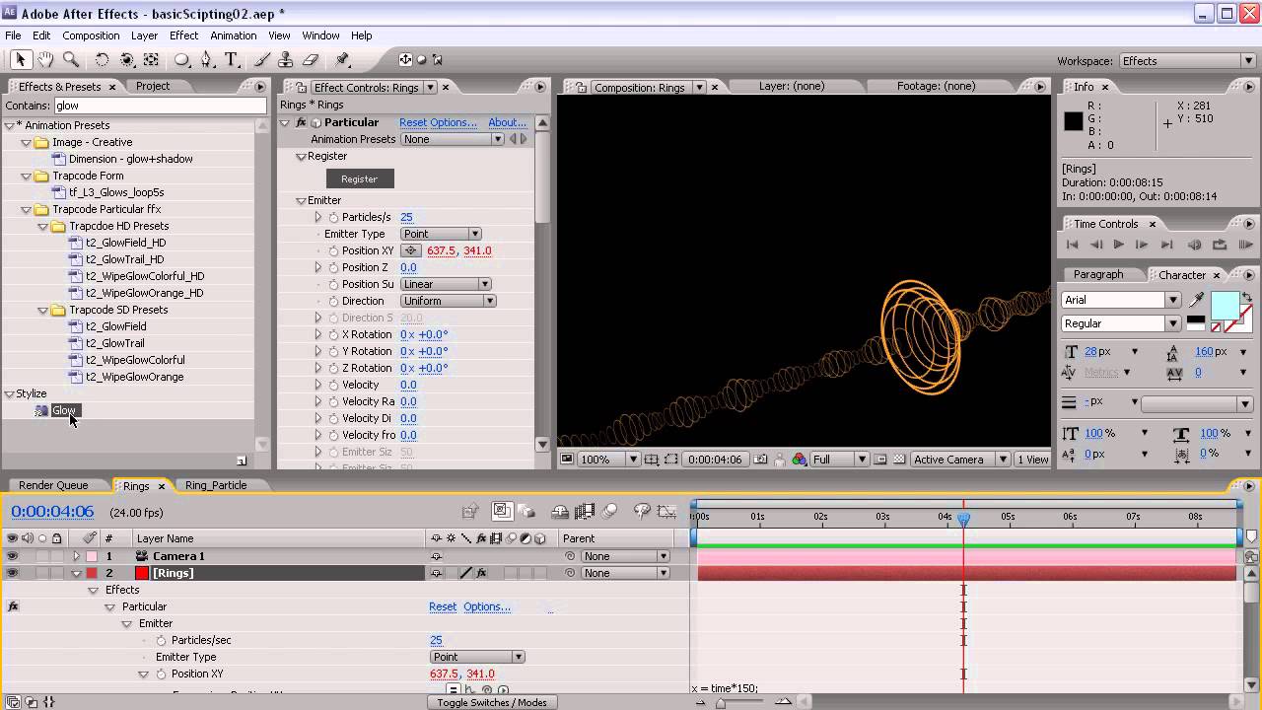Click the current time indicator in timeline
Image resolution: width=1262 pixels, height=710 pixels.
(x=963, y=518)
